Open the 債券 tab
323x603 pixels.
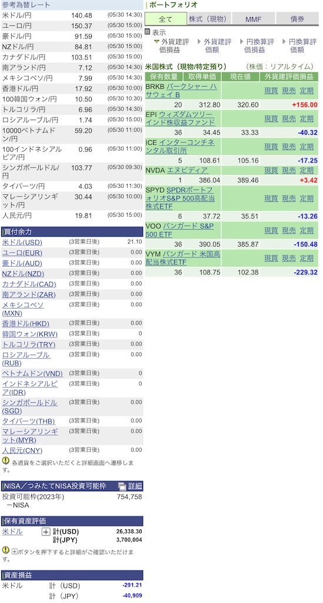click(x=297, y=19)
